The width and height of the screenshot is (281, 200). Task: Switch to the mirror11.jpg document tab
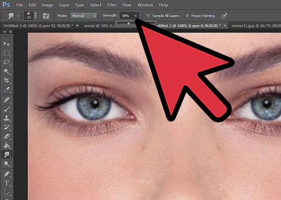(256, 26)
